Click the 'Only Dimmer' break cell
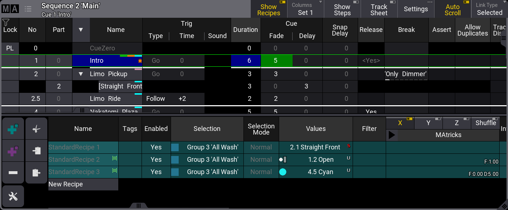The height and width of the screenshot is (210, 508). pyautogui.click(x=406, y=74)
